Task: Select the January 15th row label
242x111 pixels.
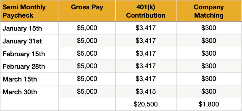Action: tap(22, 28)
